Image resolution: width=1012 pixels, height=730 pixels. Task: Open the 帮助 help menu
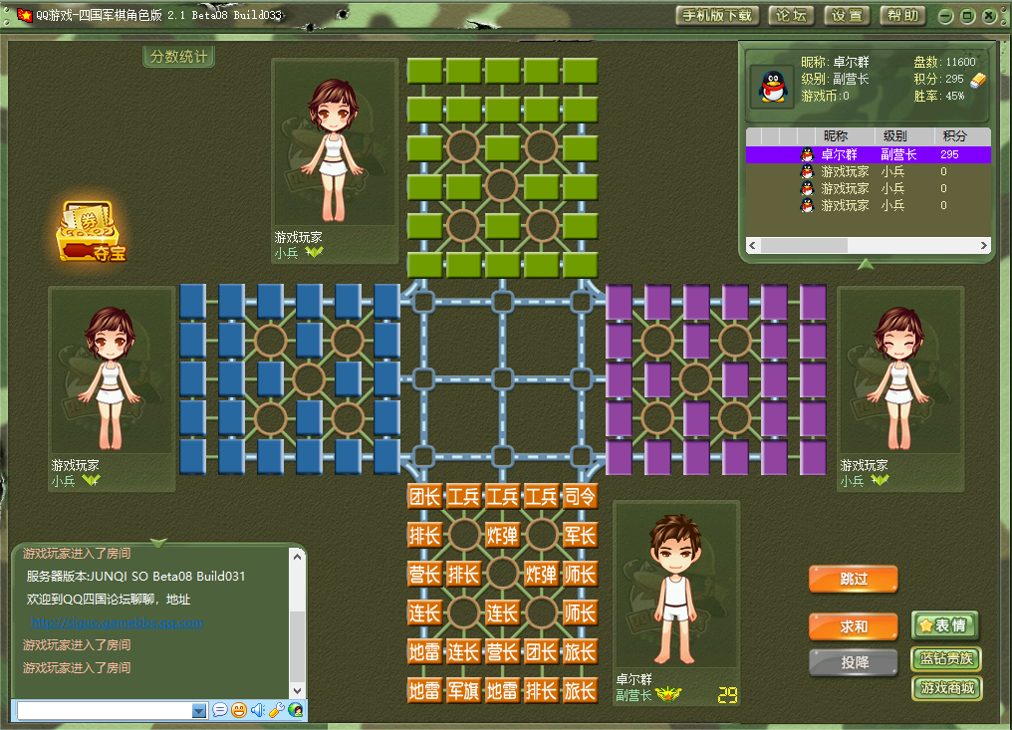click(902, 15)
